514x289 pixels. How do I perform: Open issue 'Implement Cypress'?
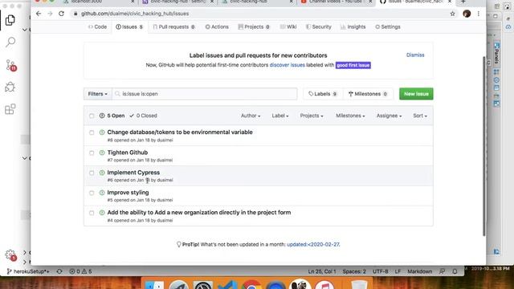click(133, 173)
